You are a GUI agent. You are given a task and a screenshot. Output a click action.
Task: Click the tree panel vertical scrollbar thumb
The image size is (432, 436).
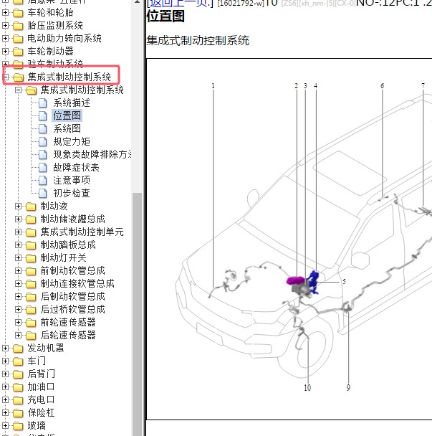(138, 314)
